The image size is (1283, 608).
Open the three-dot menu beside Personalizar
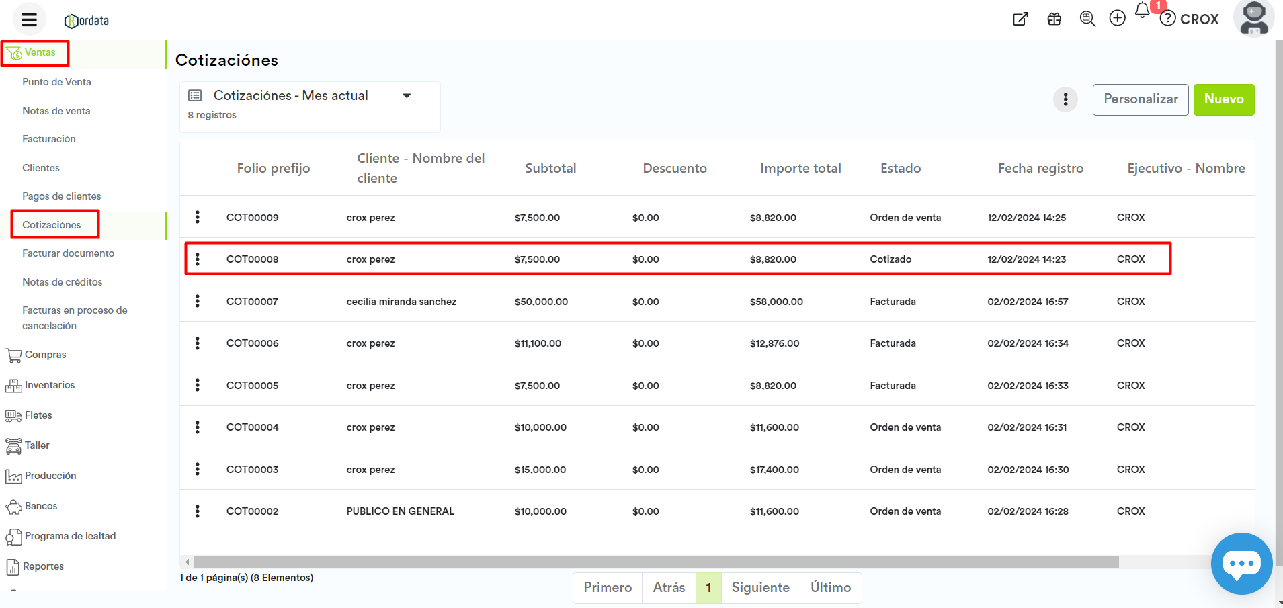point(1065,100)
